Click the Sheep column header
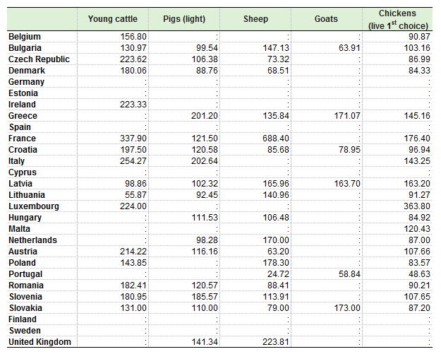The height and width of the screenshot is (359, 441). click(255, 19)
